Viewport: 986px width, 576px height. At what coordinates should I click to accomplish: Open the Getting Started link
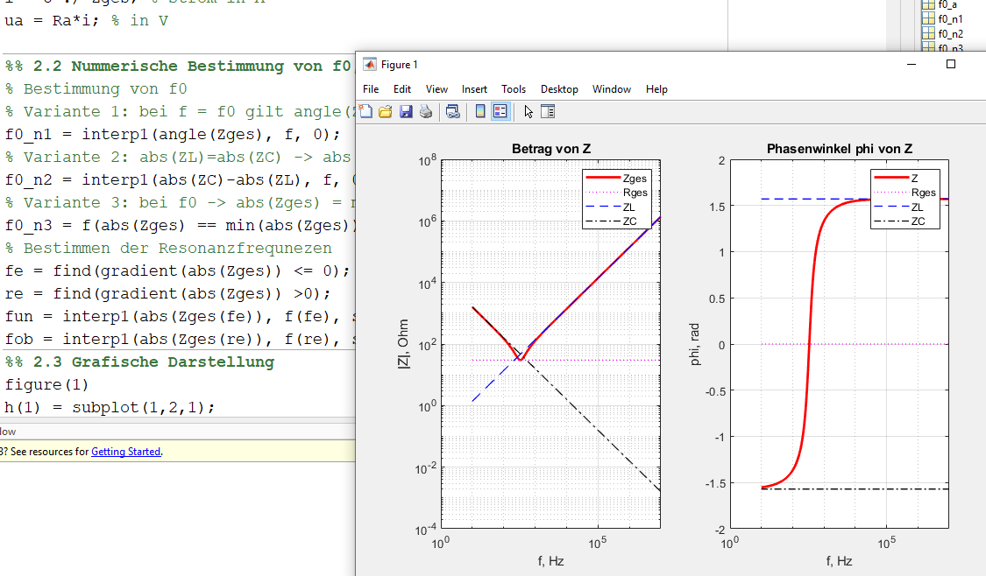[x=125, y=452]
